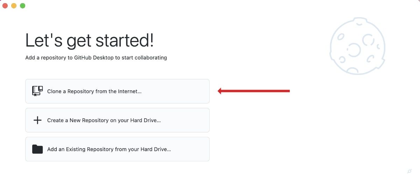The width and height of the screenshot is (420, 182).
Task: Click the small planet icon at bottom-right
Action: [409, 171]
